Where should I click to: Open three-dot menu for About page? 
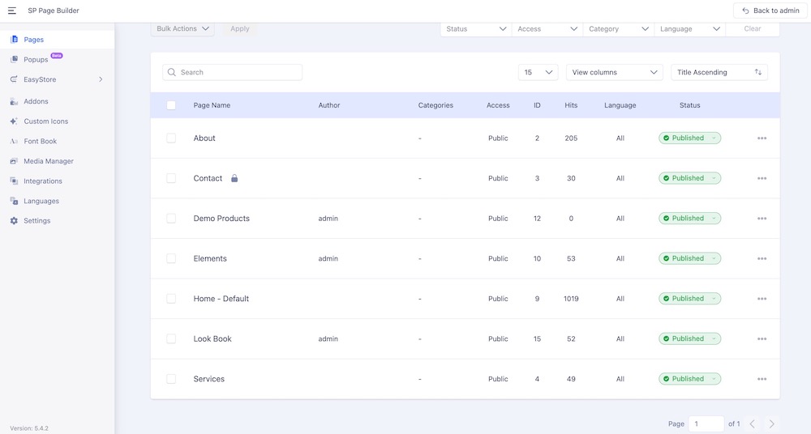pyautogui.click(x=762, y=138)
